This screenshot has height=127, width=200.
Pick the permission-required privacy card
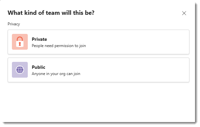pos(99,42)
